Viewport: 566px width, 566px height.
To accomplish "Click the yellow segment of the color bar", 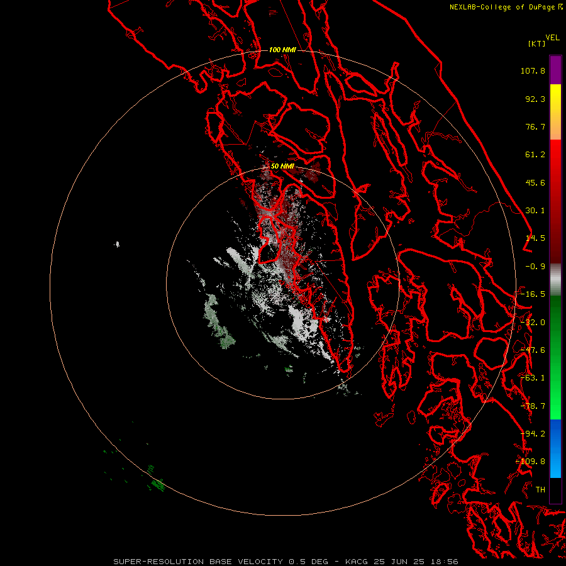I will tap(555, 97).
